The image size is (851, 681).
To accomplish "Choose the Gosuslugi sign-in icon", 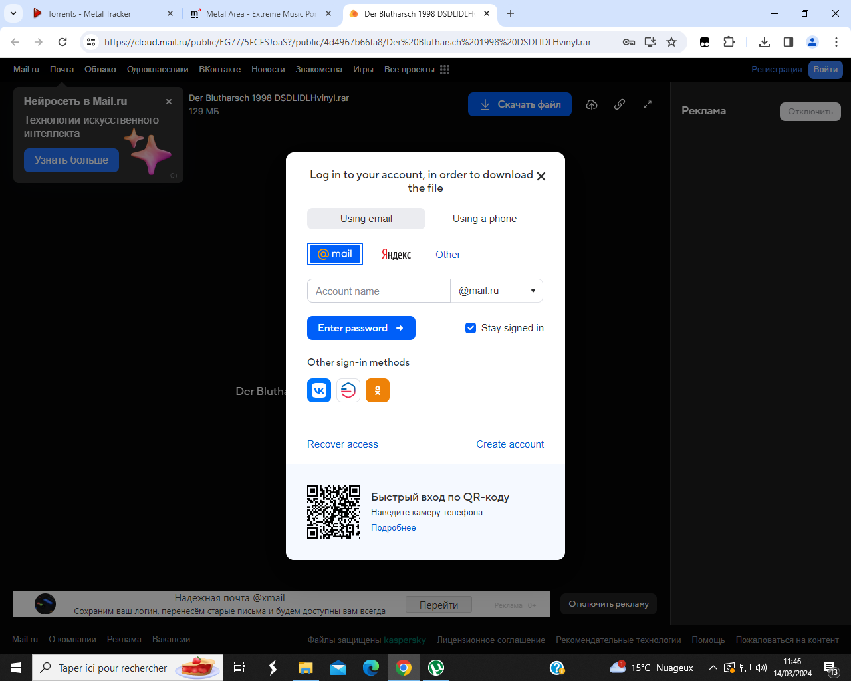I will tap(348, 390).
